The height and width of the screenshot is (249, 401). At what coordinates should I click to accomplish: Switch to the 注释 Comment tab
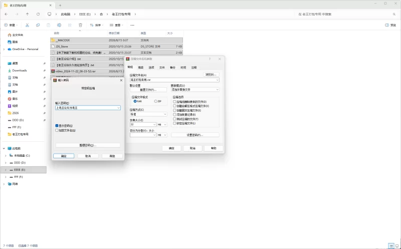pyautogui.click(x=194, y=68)
